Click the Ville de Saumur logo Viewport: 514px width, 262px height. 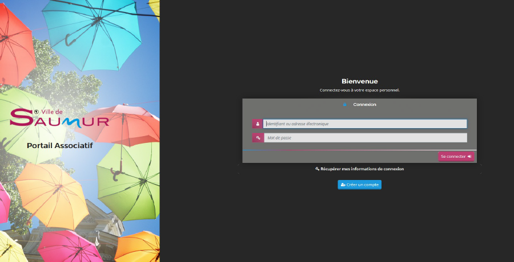click(x=59, y=118)
